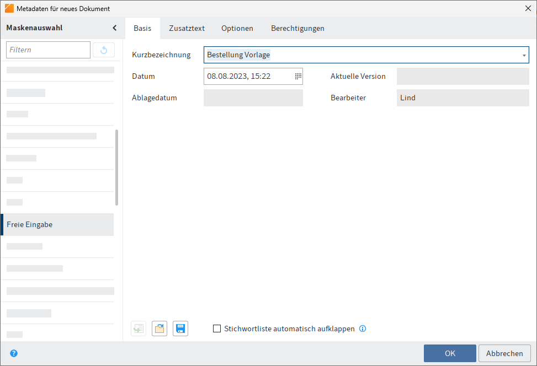Select the Optionen tab
Viewport: 537px width, 366px height.
click(x=237, y=28)
